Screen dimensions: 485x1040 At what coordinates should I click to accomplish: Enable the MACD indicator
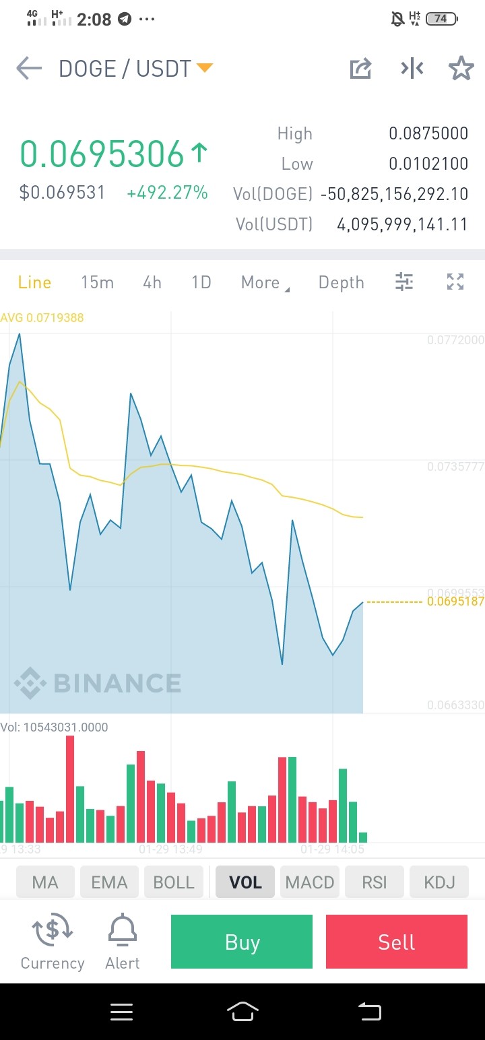310,882
